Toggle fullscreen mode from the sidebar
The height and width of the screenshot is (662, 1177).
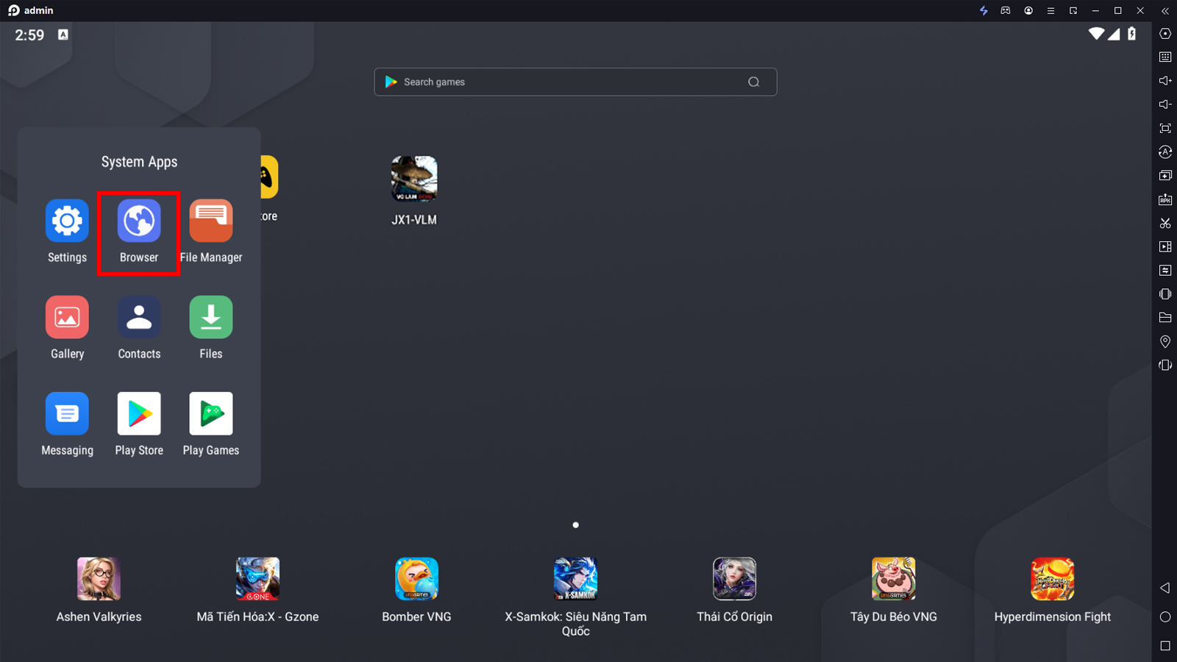click(x=1165, y=128)
